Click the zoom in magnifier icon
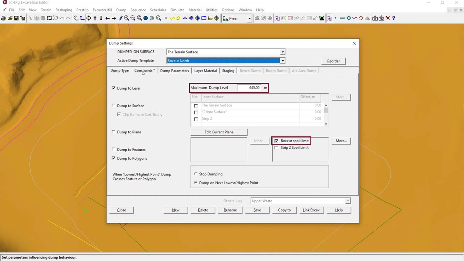The width and height of the screenshot is (464, 261). (x=126, y=18)
